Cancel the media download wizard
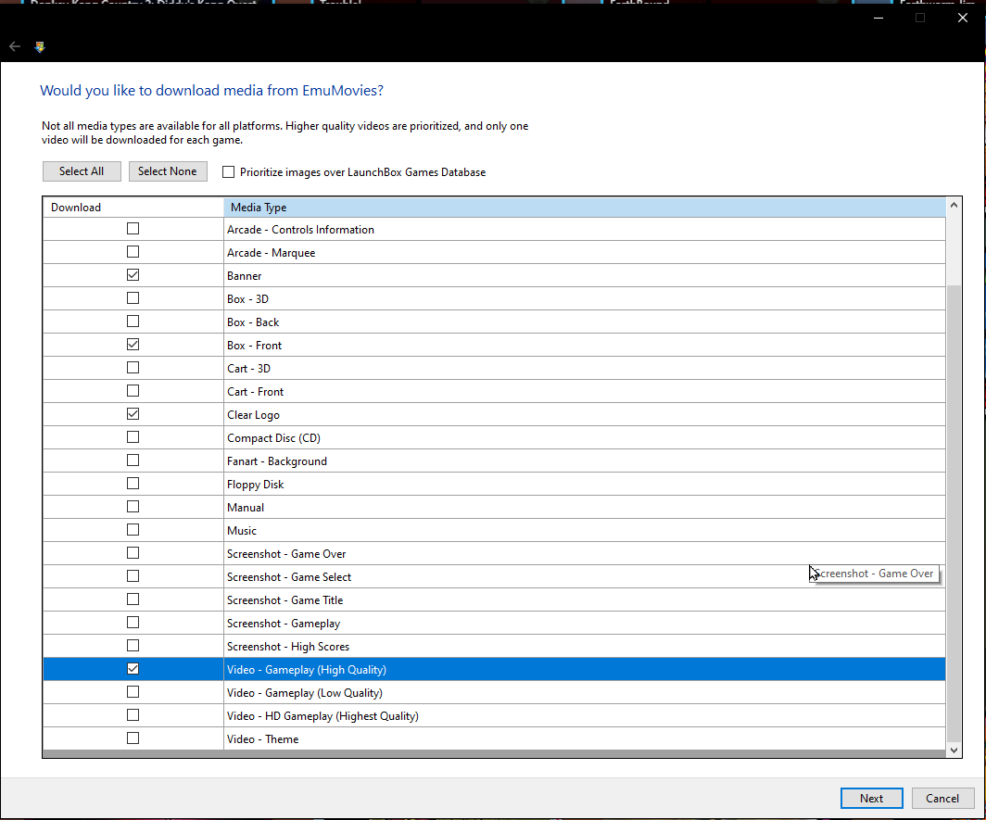This screenshot has height=820, width=986. pos(942,798)
